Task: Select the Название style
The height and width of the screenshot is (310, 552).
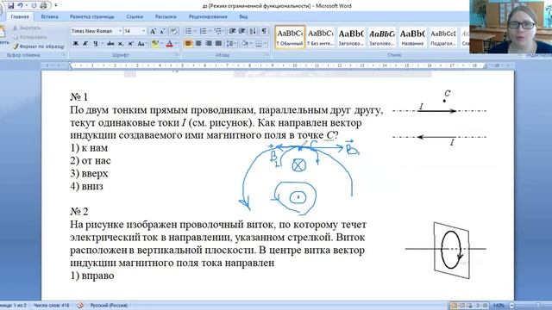Action: tap(412, 37)
